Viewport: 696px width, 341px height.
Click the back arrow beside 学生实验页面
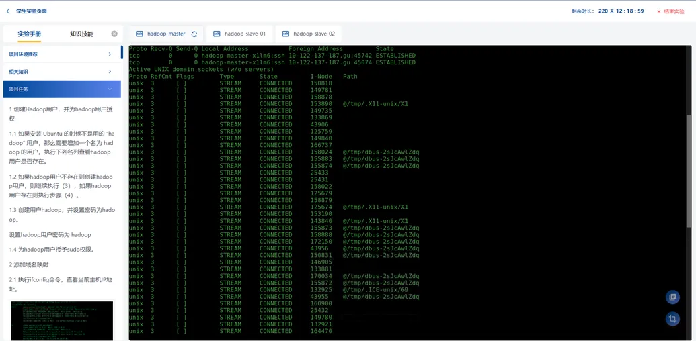coord(8,11)
